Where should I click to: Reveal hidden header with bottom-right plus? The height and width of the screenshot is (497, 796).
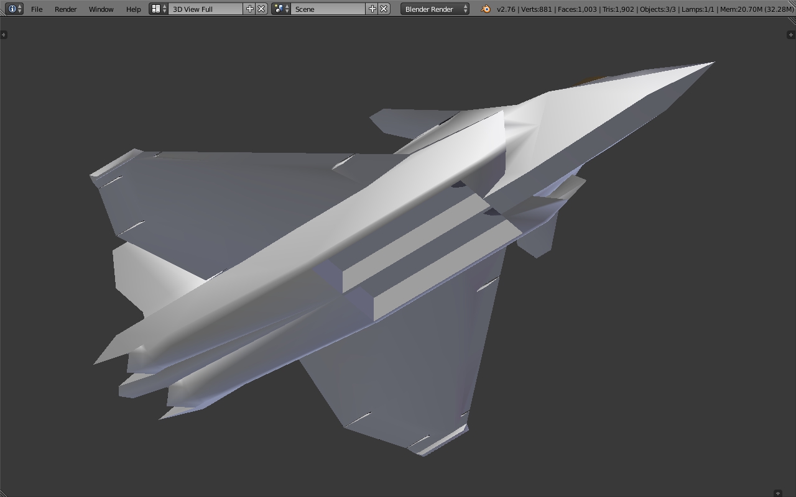(778, 493)
